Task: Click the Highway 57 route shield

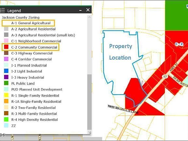Action: pyautogui.click(x=165, y=77)
